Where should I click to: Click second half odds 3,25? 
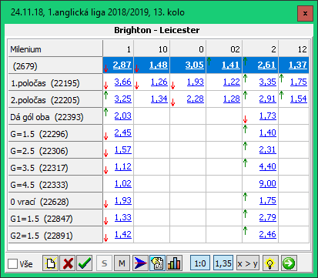pyautogui.click(x=123, y=99)
